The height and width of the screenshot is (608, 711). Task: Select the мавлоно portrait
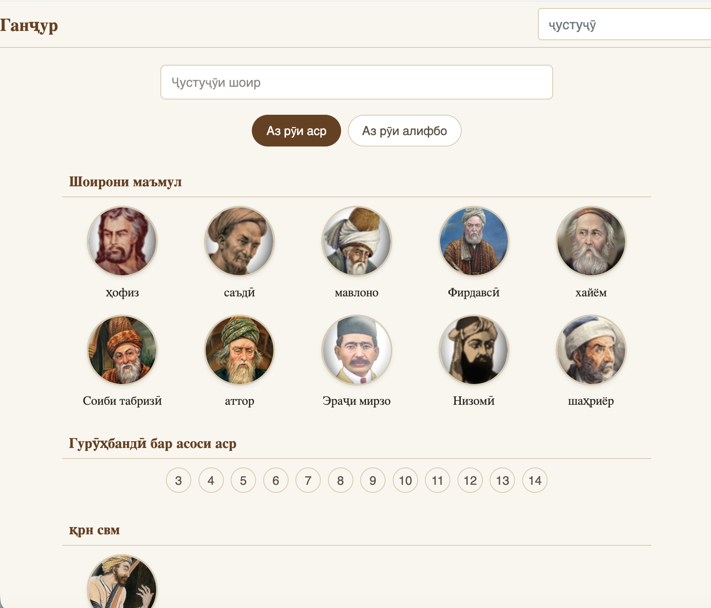click(x=356, y=241)
